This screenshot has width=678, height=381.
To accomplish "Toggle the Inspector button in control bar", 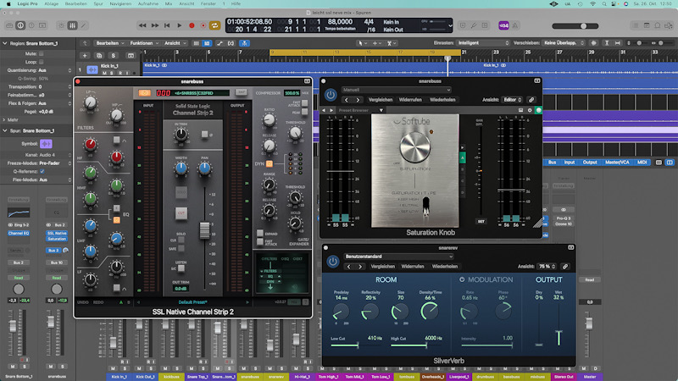I will pyautogui.click(x=20, y=26).
